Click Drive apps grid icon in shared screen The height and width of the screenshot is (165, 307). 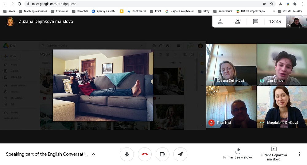(x=178, y=46)
